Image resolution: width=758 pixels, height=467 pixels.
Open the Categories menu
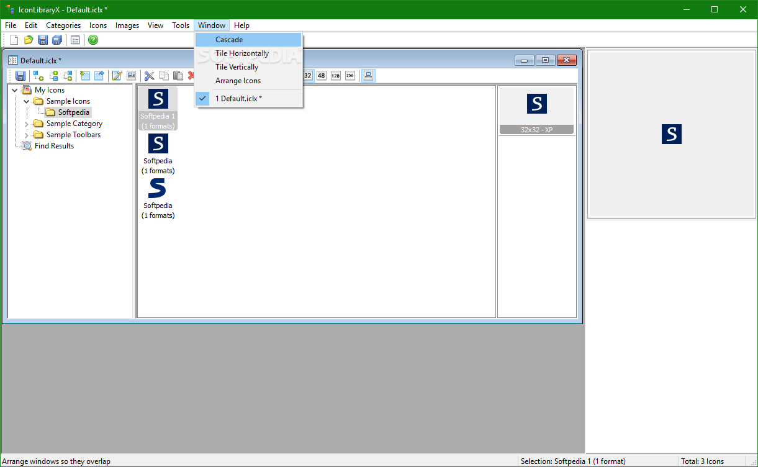63,25
